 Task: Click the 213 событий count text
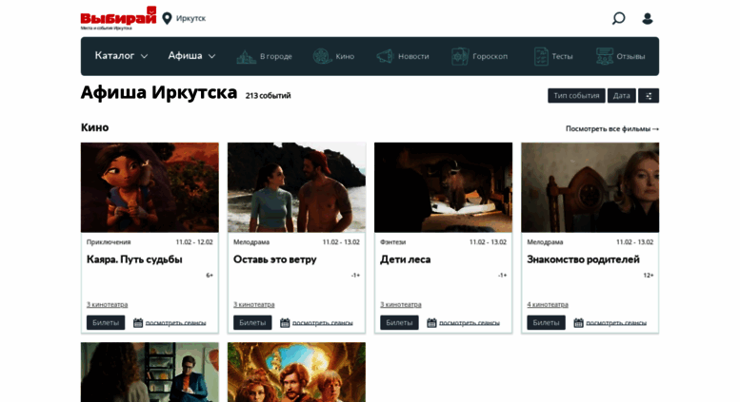[x=268, y=96]
